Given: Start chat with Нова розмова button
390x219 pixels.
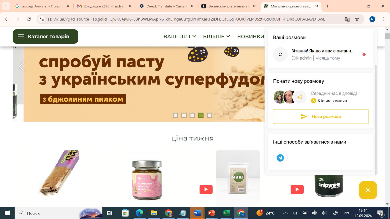Looking at the screenshot, I should [320, 116].
